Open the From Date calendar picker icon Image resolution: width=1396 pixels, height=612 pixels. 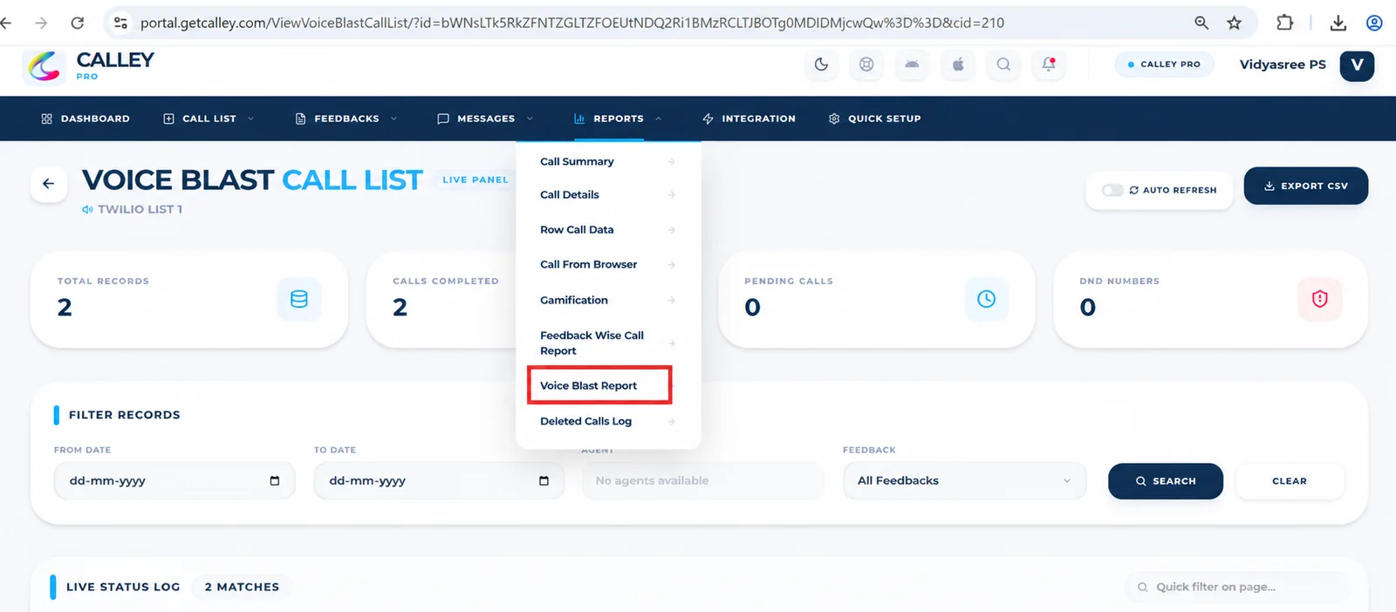(x=275, y=481)
